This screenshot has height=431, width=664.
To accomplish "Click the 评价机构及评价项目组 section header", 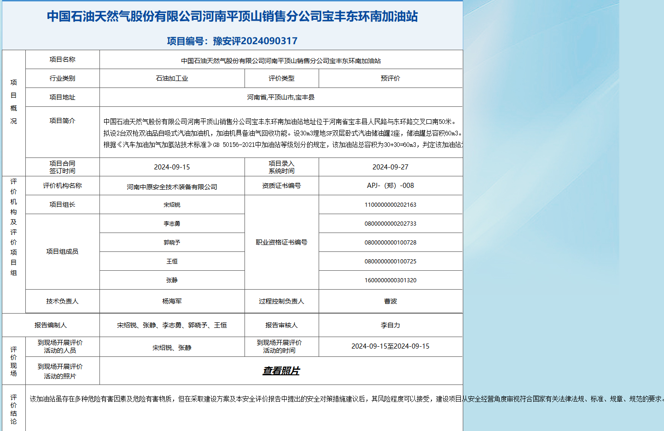I will coord(14,227).
